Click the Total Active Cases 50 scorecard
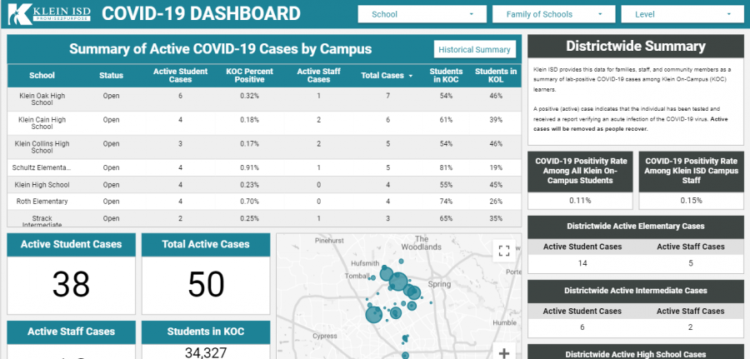The image size is (750, 359). 206,274
